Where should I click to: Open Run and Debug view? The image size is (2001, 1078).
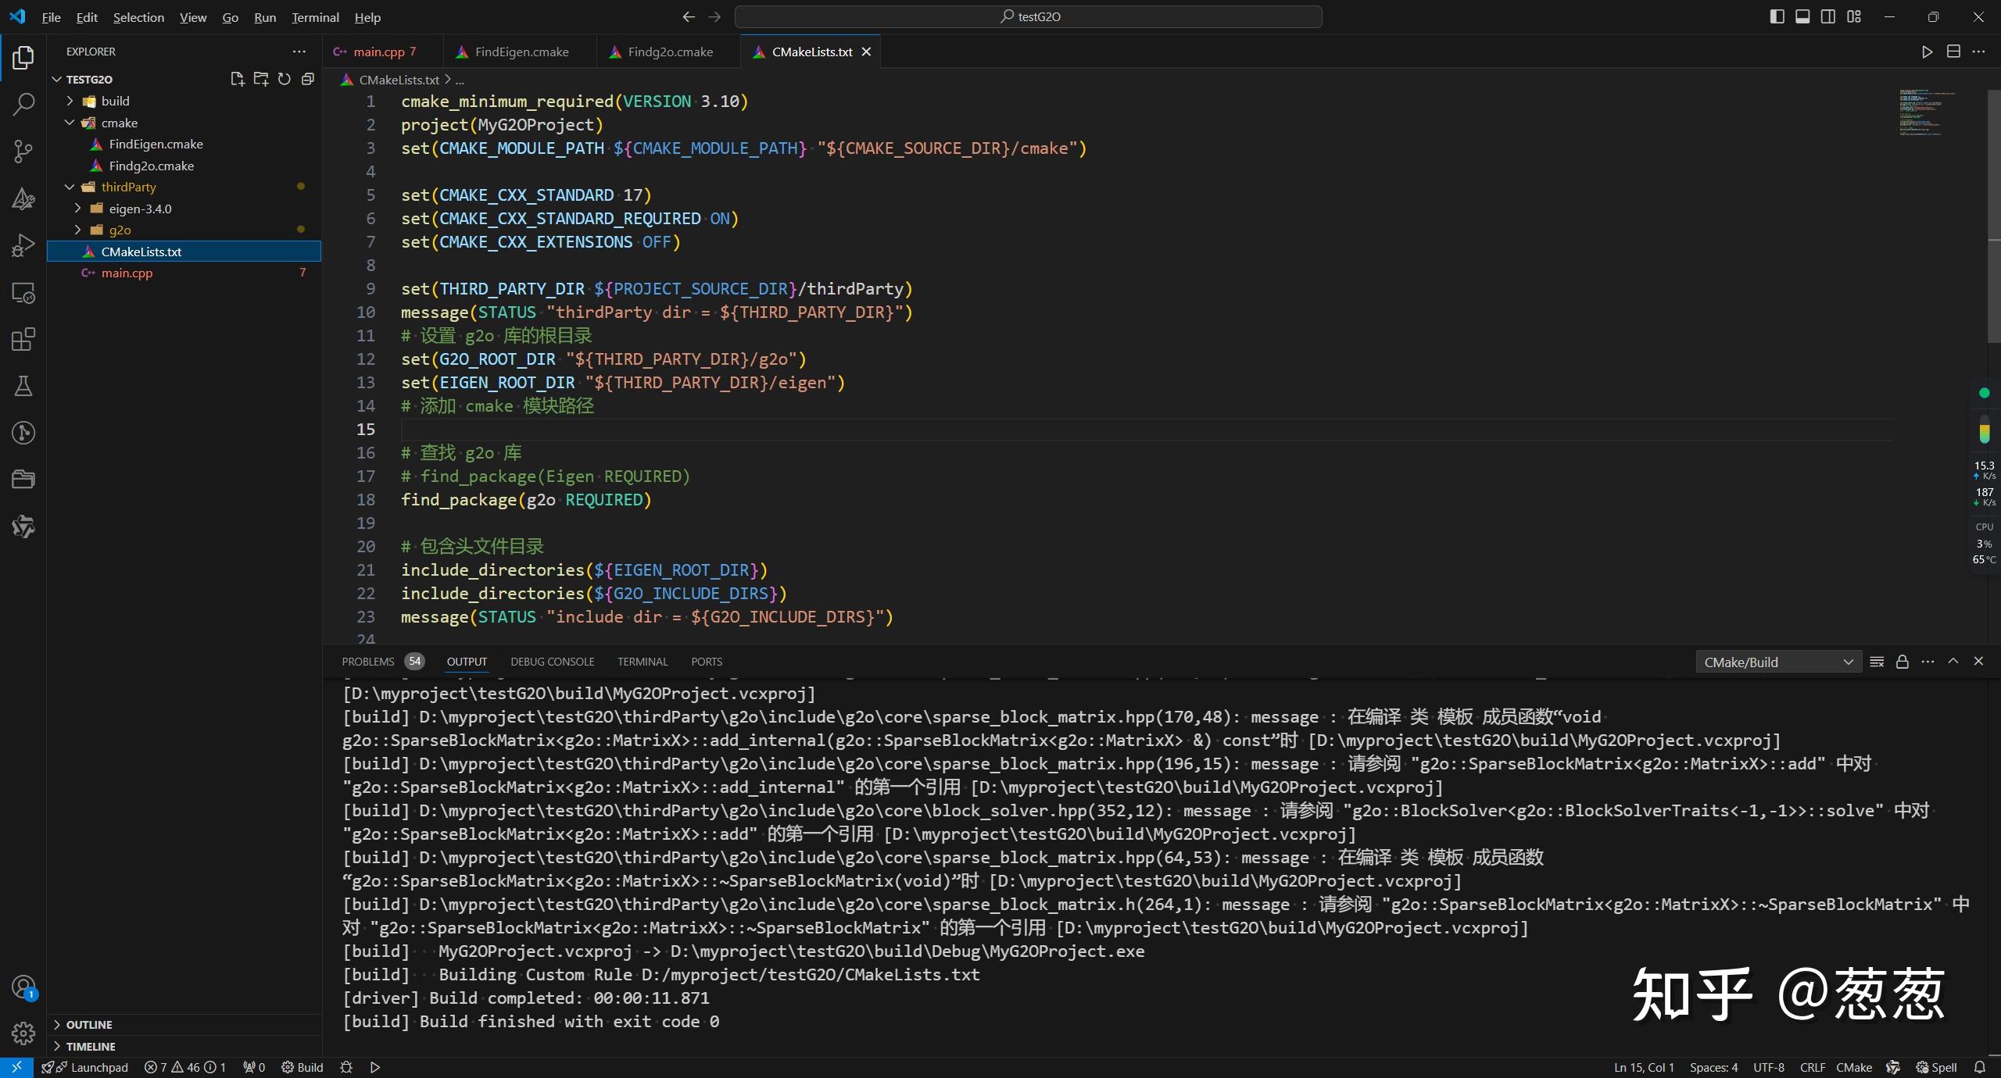point(23,245)
